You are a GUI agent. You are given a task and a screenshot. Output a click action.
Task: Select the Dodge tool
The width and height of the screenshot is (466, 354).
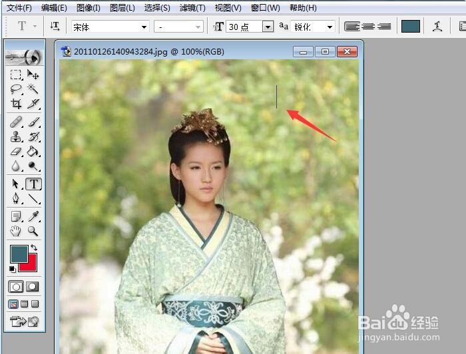(33, 166)
